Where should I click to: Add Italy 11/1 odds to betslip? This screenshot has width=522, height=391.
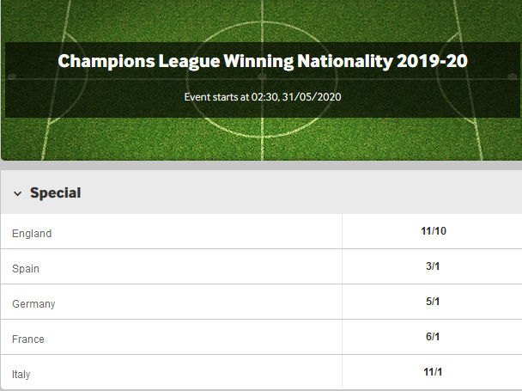[x=433, y=372]
